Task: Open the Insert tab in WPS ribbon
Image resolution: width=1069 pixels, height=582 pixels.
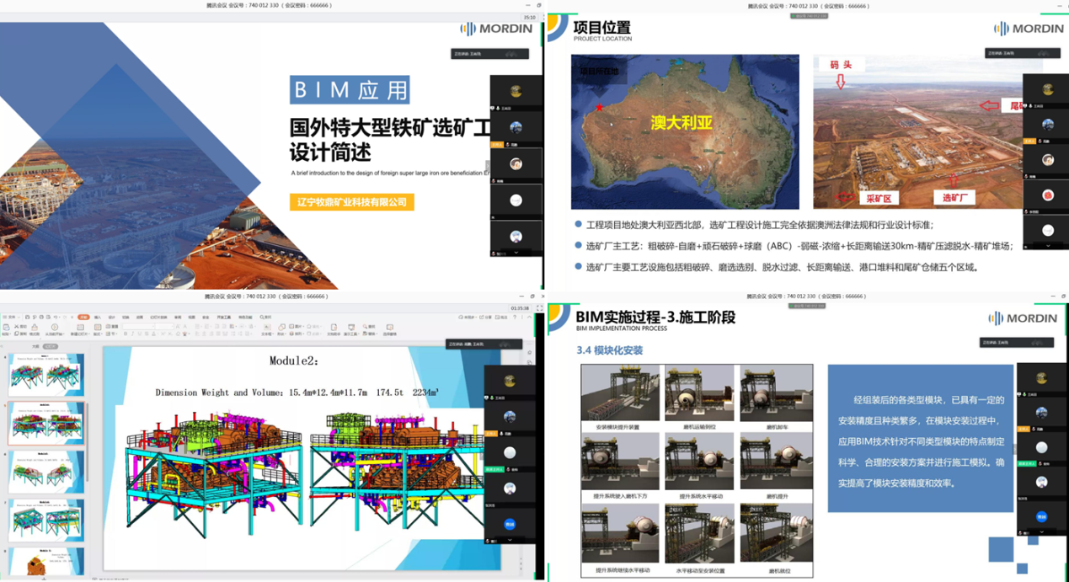Action: (98, 318)
